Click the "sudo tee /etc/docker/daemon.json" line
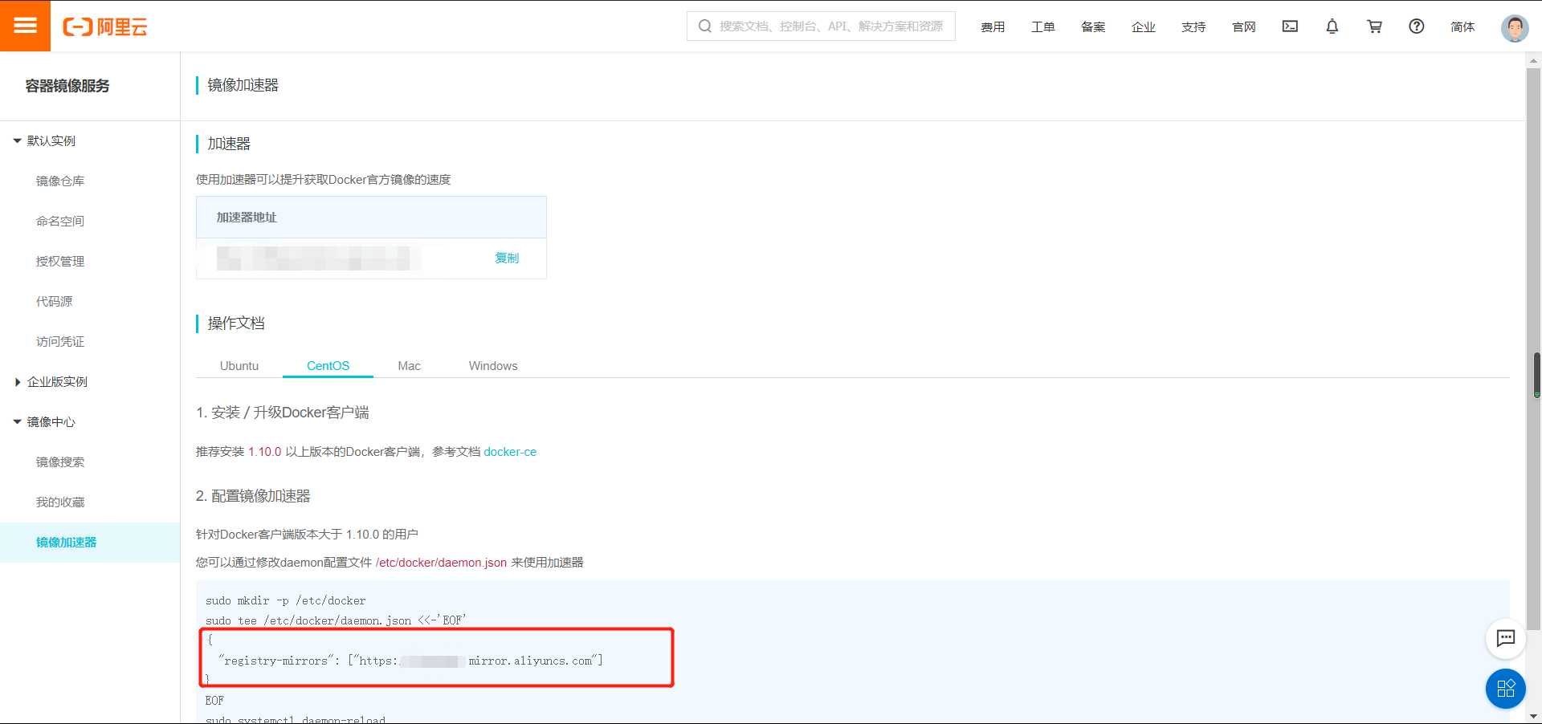 336,620
